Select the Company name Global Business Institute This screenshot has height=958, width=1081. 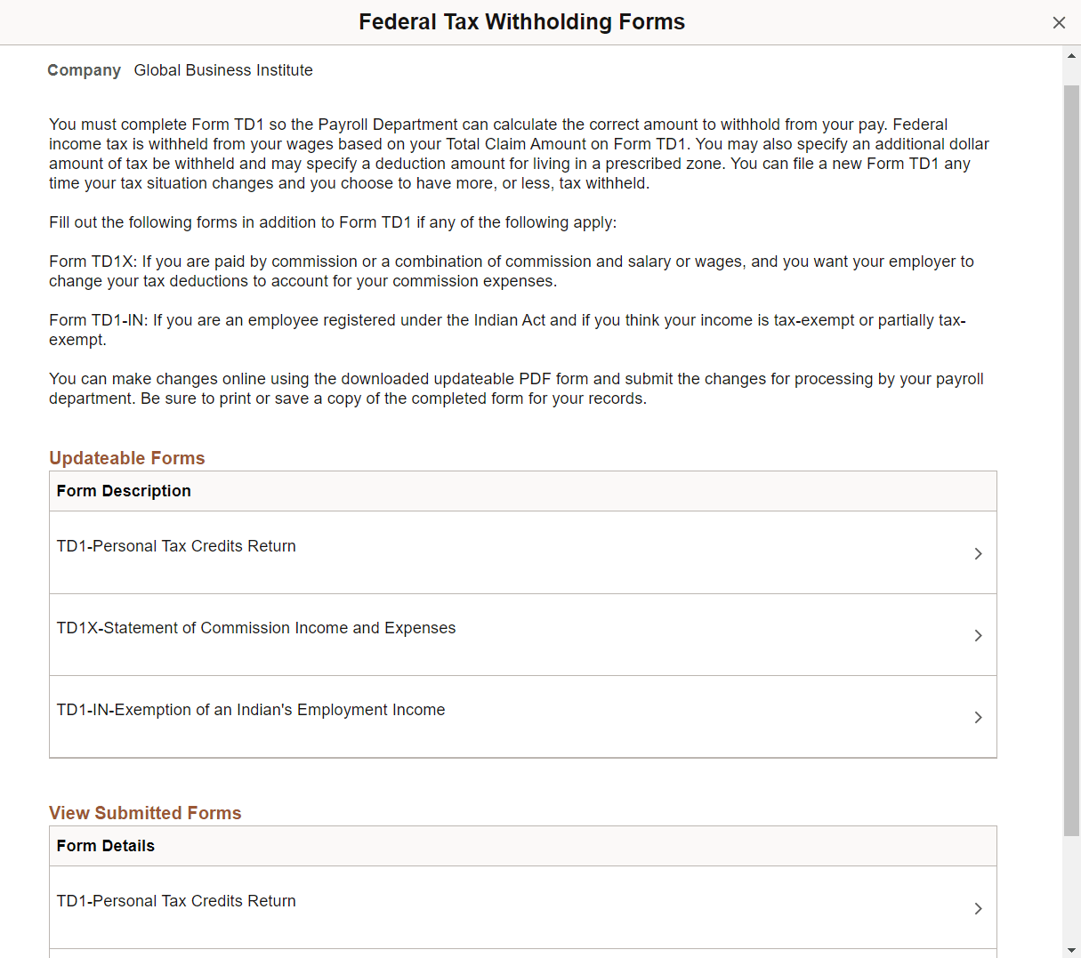tap(223, 69)
